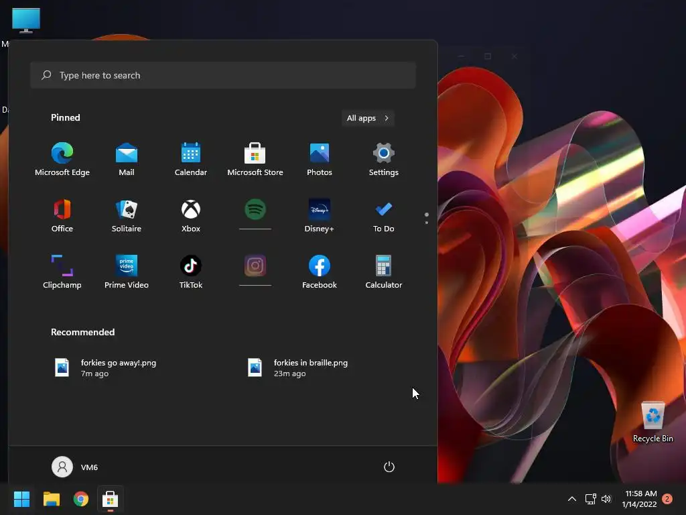Open the TikTok app
The width and height of the screenshot is (686, 515).
coord(191,272)
